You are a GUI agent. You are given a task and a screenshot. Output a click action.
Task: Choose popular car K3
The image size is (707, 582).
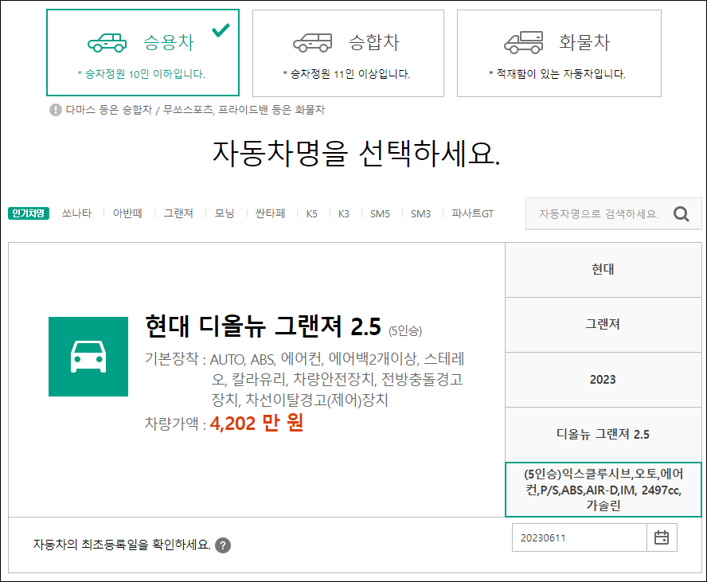pyautogui.click(x=344, y=213)
